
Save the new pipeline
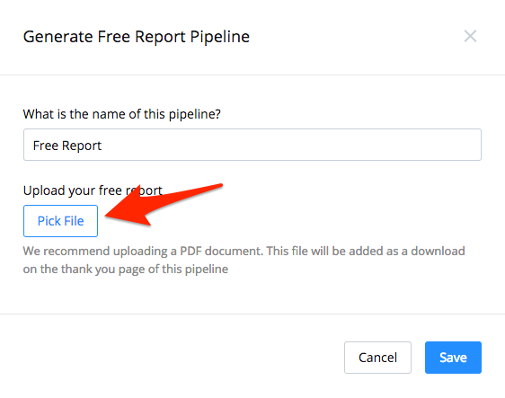point(453,358)
